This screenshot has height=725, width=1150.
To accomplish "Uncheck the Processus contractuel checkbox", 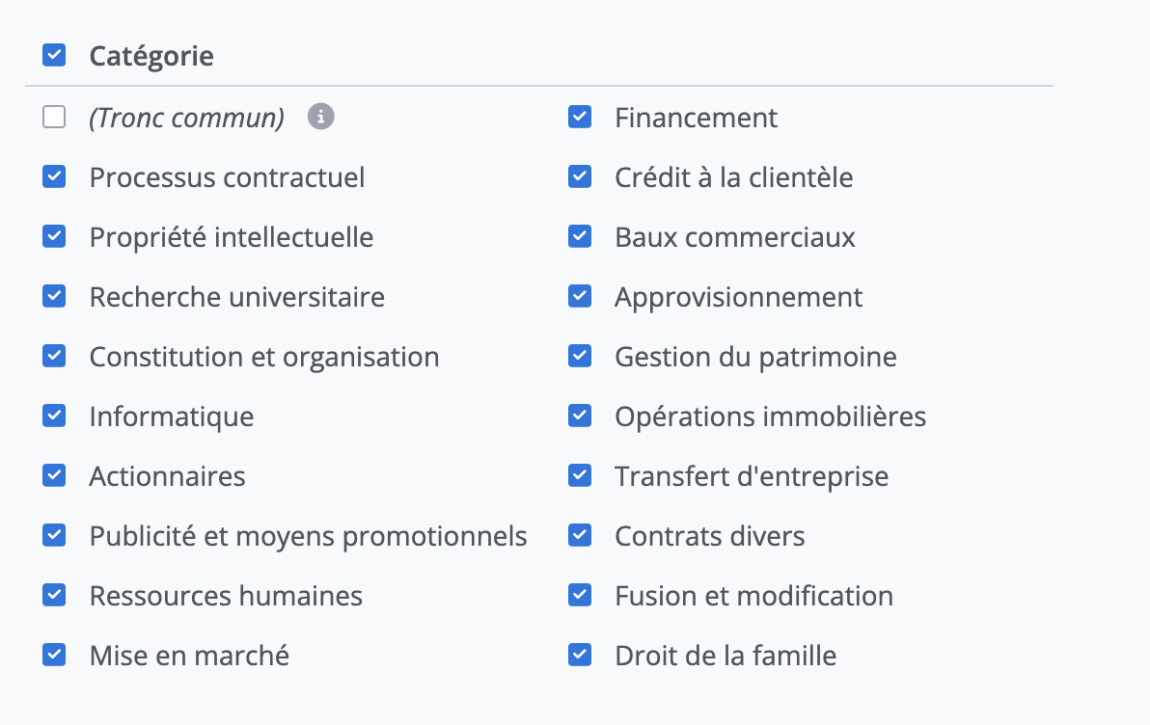I will coord(54,177).
